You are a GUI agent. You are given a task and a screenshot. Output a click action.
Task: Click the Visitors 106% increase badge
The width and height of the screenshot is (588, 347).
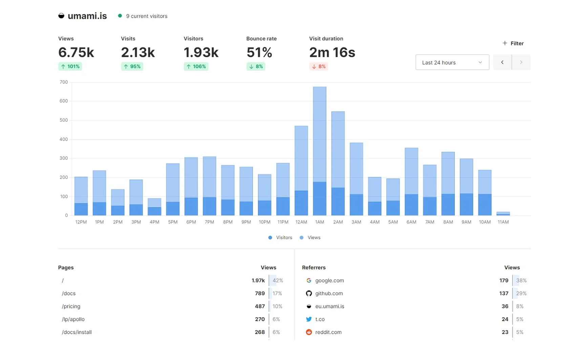point(196,66)
